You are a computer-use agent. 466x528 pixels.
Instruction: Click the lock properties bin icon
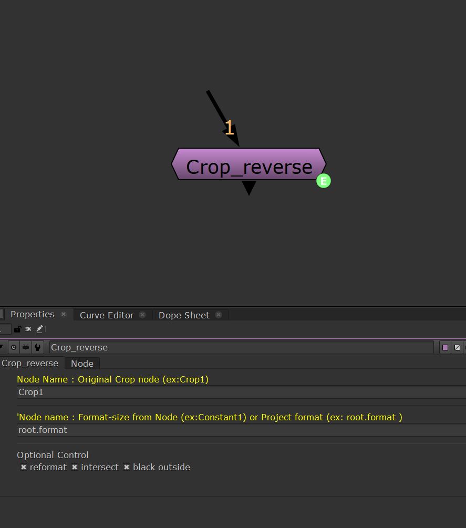pyautogui.click(x=17, y=329)
